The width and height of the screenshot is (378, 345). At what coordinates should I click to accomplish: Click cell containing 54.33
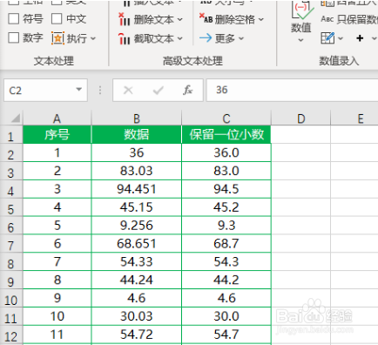pyautogui.click(x=137, y=261)
